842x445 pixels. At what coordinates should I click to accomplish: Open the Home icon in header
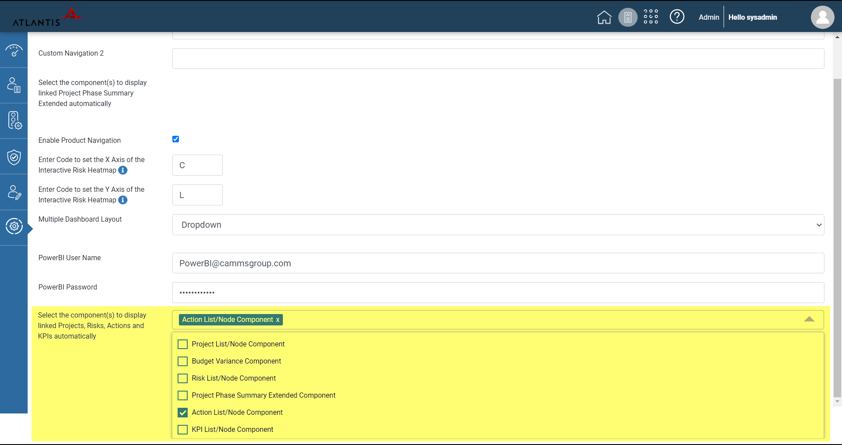tap(604, 18)
